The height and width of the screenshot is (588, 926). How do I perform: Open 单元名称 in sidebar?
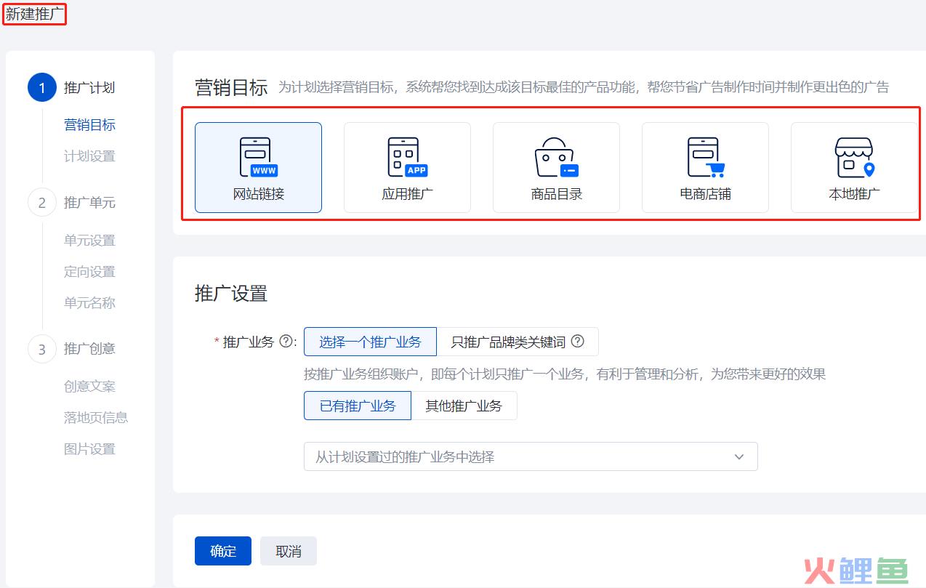click(x=89, y=303)
